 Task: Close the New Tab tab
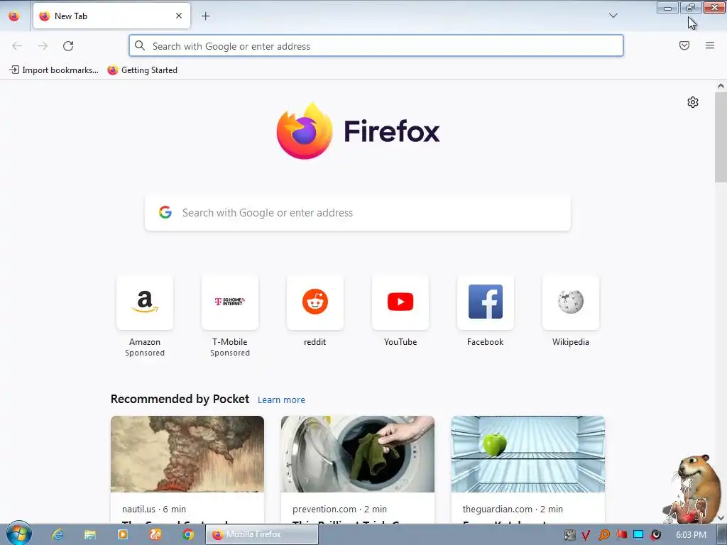pyautogui.click(x=179, y=16)
